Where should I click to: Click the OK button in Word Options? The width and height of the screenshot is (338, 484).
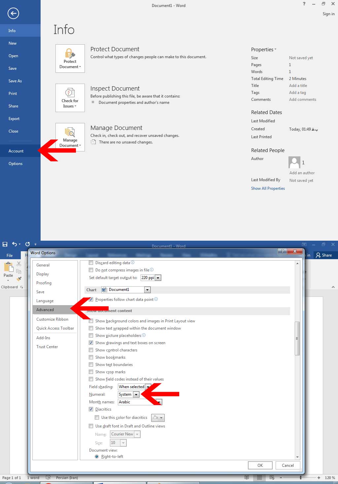click(260, 465)
